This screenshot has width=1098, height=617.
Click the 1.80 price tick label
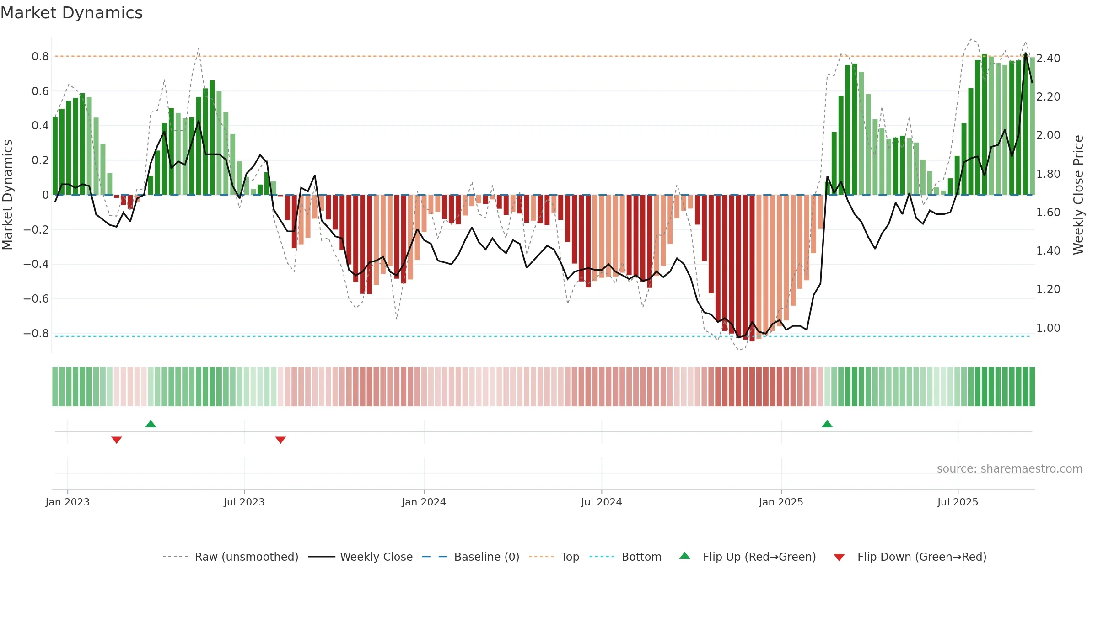(x=1048, y=174)
